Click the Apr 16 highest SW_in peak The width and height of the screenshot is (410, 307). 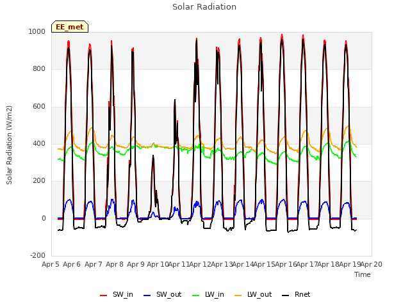pos(282,35)
